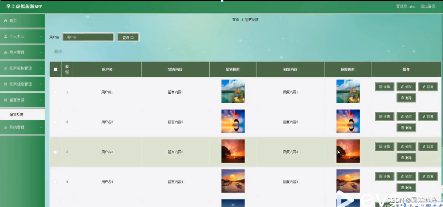Click the 管理员 abo account label
The height and width of the screenshot is (207, 443).
pos(406,6)
